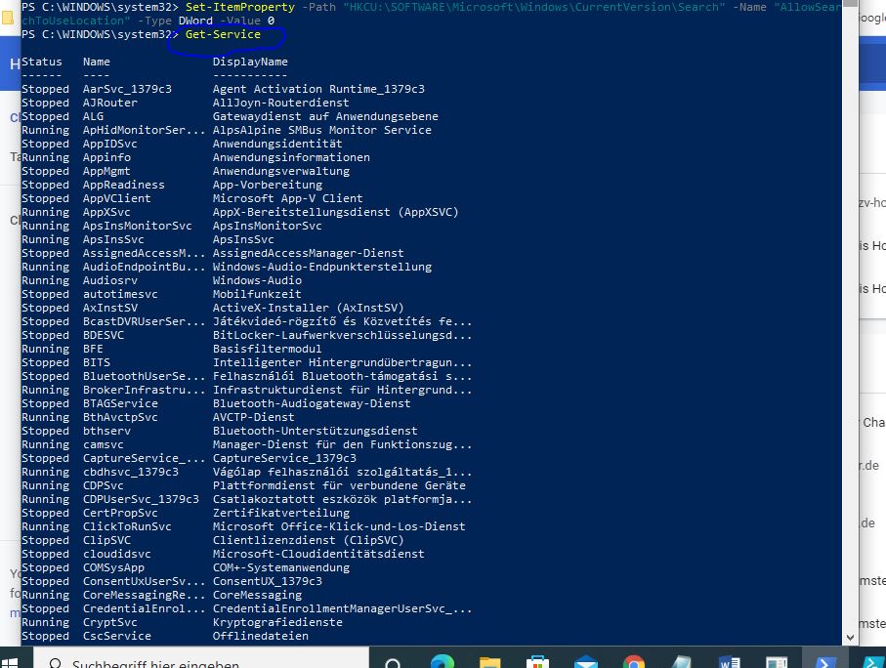Click the 'Status' column header

[x=42, y=62]
